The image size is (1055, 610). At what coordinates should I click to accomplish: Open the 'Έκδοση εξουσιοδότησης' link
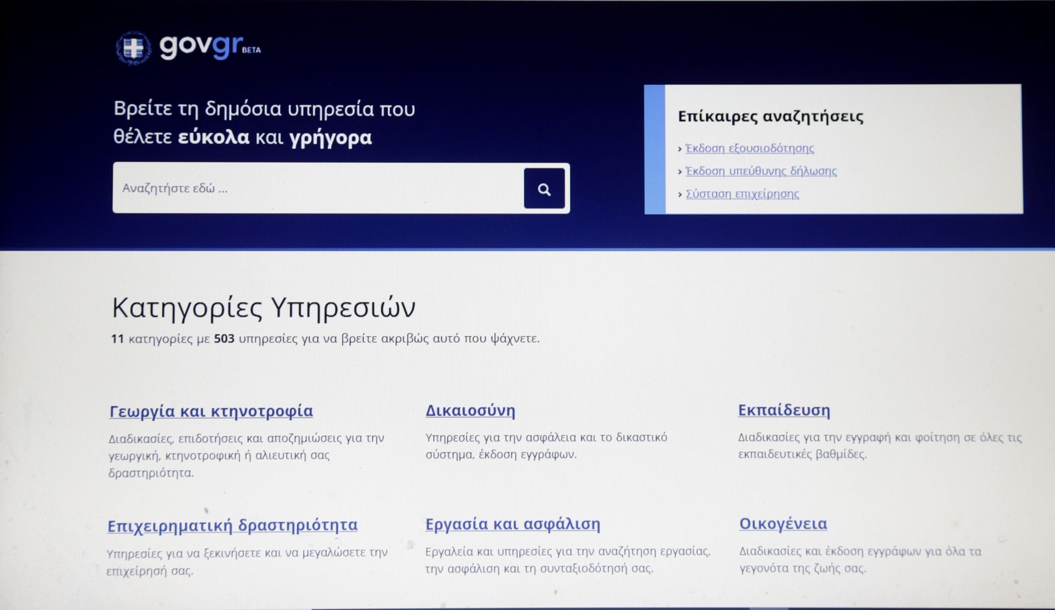tap(750, 148)
